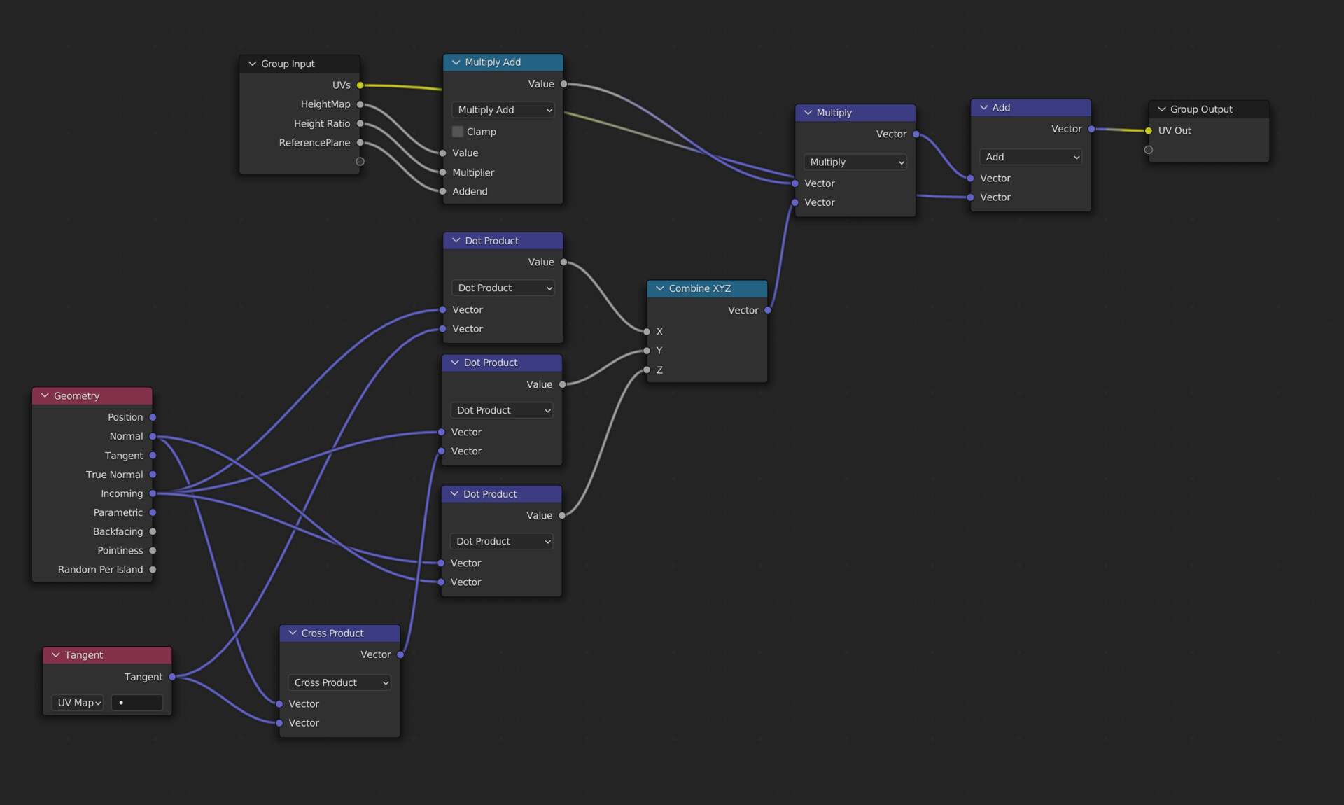
Task: Open the Multiply Add operation dropdown
Action: 503,110
